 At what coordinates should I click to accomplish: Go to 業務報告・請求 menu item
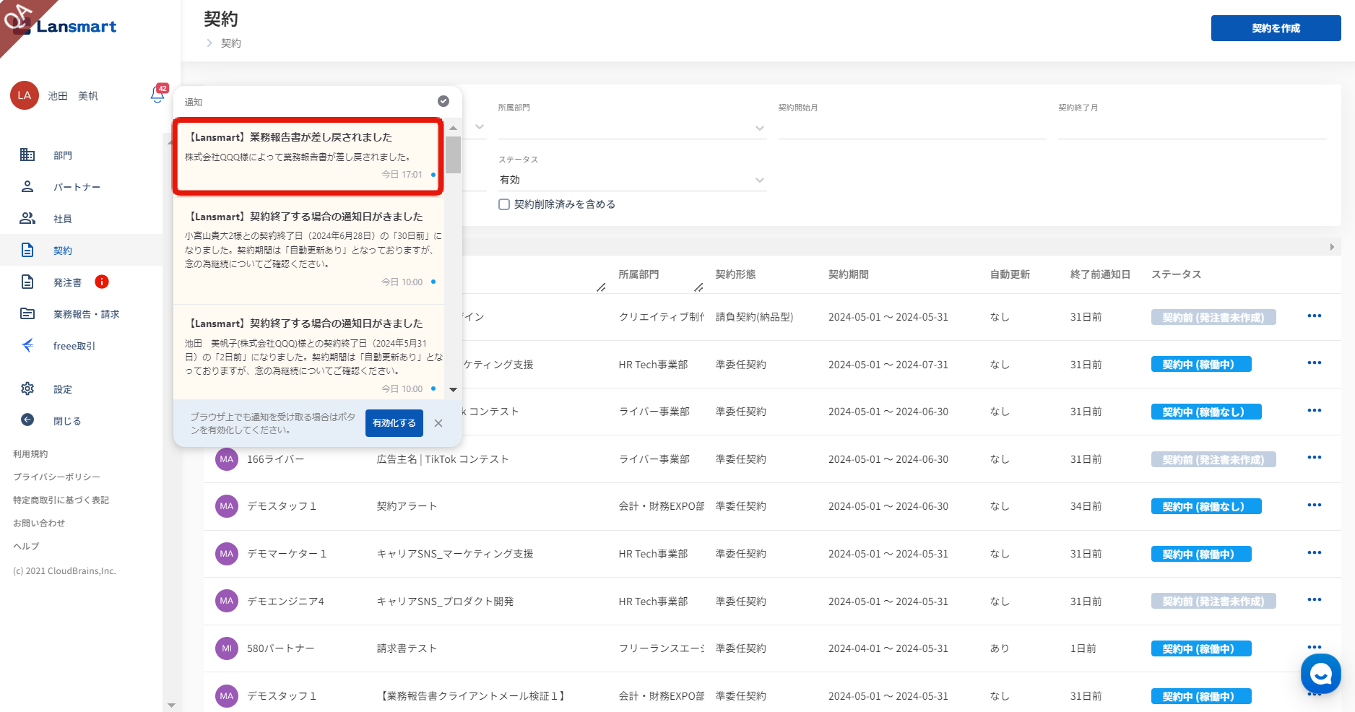(x=86, y=314)
